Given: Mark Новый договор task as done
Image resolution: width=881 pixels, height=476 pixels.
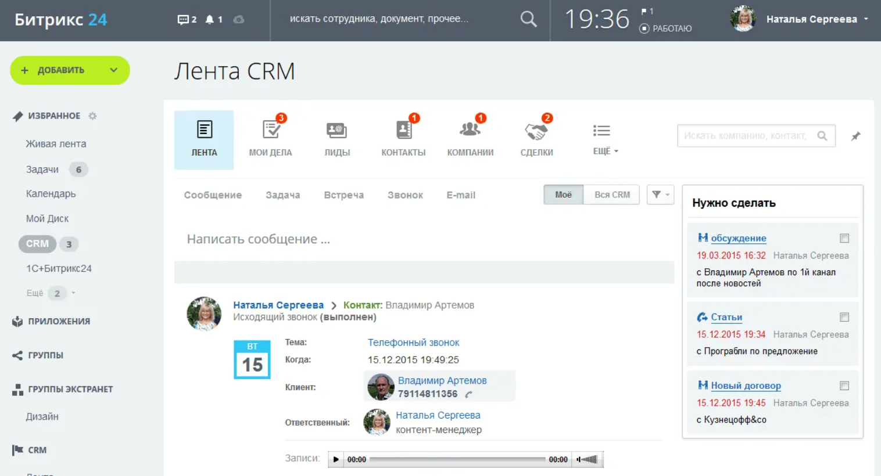Looking at the screenshot, I should click(844, 386).
